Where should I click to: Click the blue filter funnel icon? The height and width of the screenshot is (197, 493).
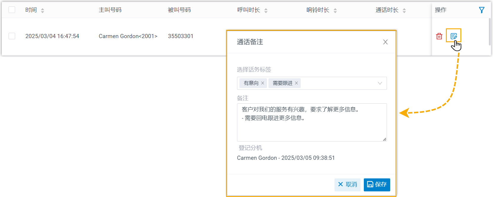482,10
